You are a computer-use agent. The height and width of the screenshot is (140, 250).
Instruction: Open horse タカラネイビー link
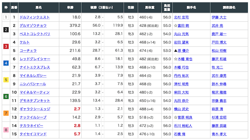[x=31, y=126]
